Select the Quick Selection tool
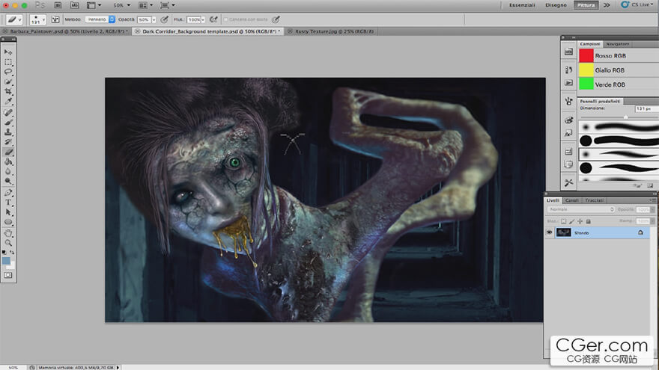Image resolution: width=659 pixels, height=370 pixels. pos(8,81)
